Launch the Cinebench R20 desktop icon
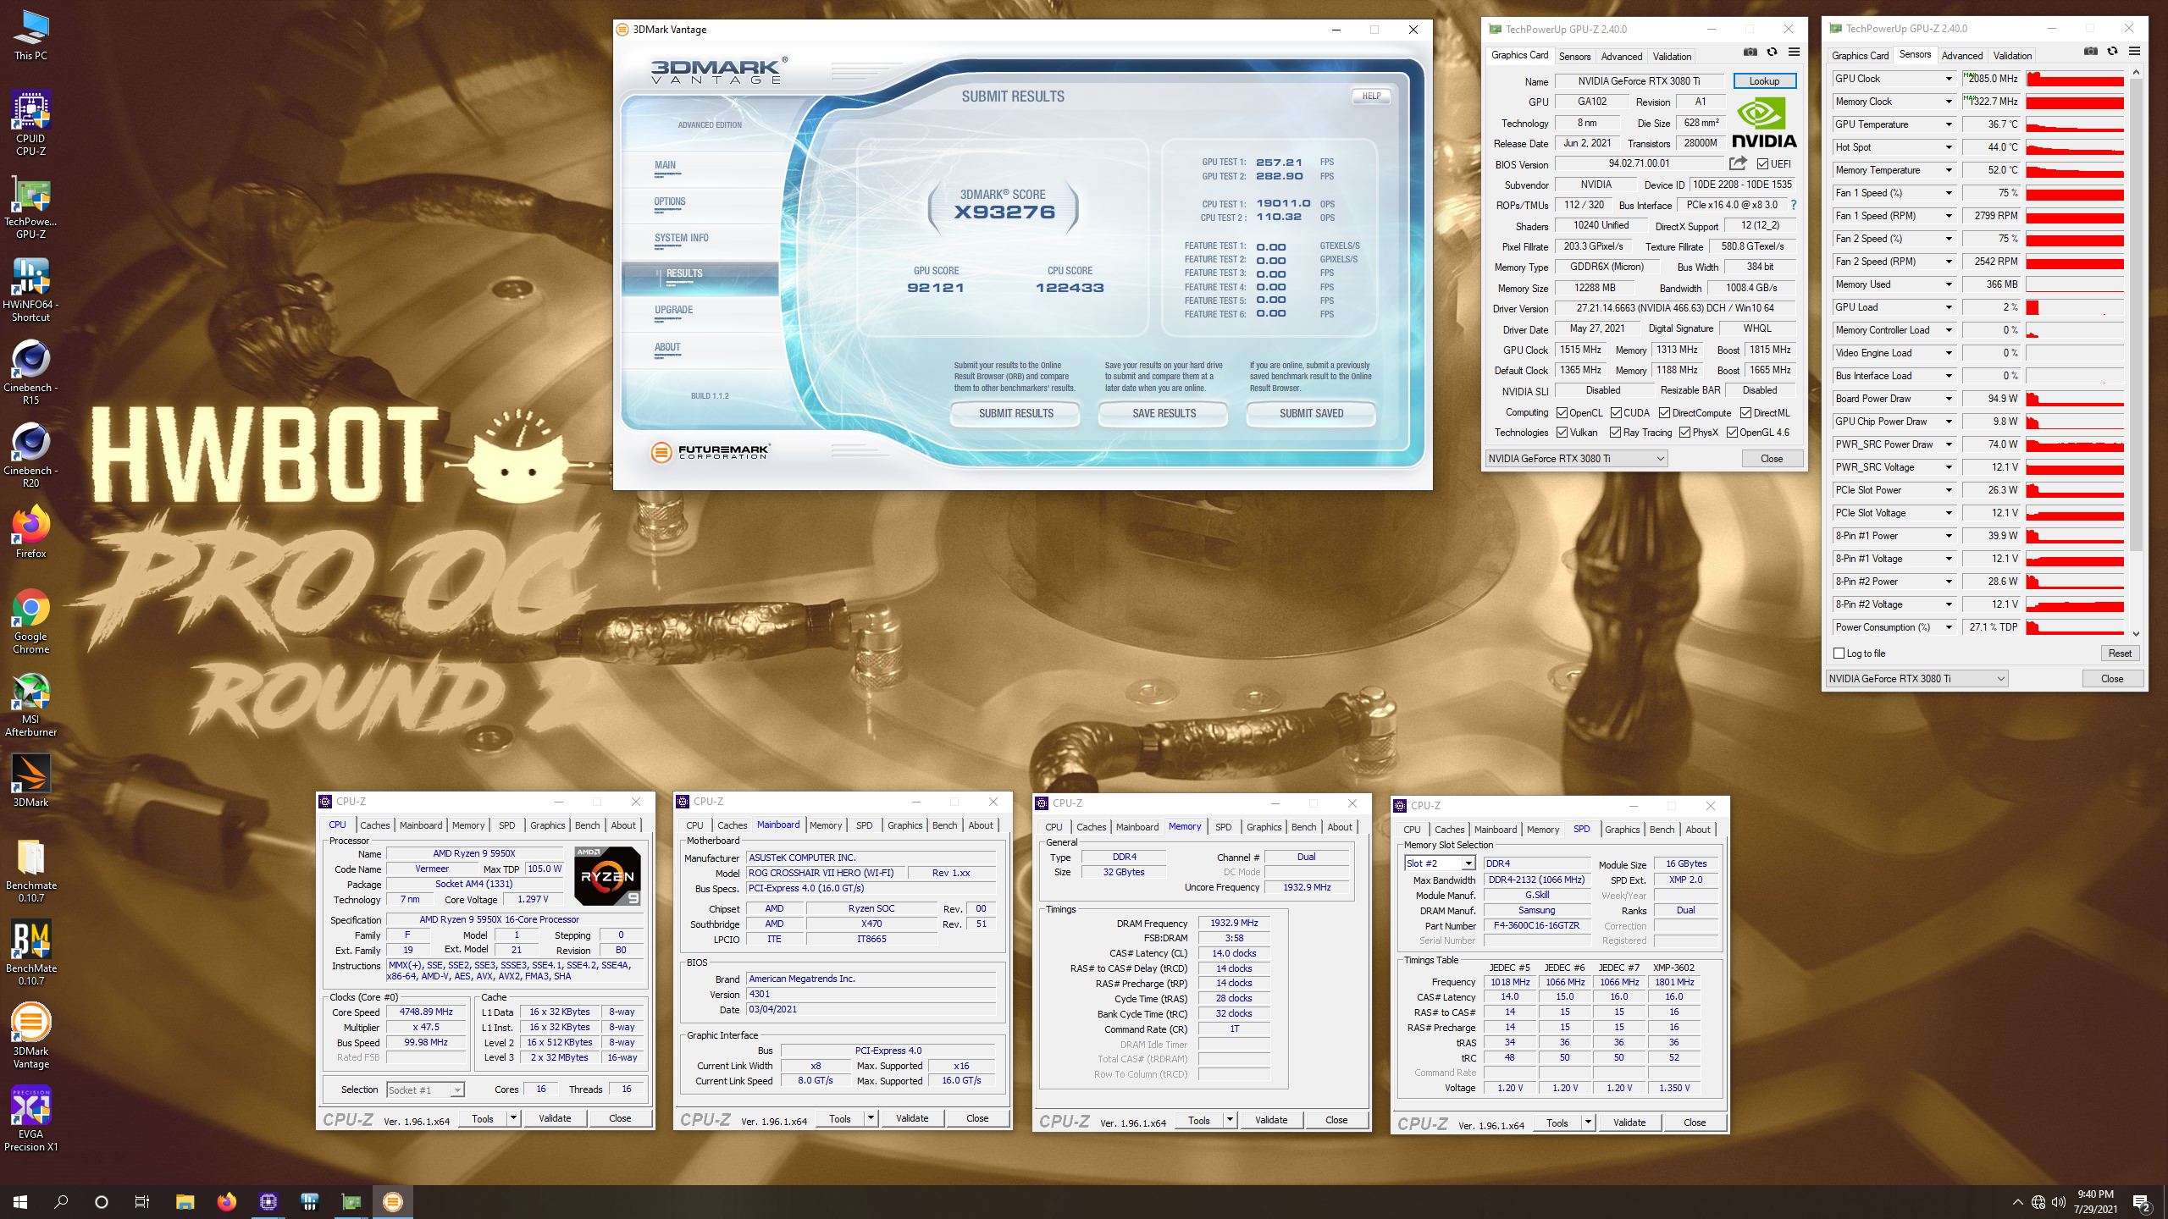2168x1219 pixels. pyautogui.click(x=30, y=455)
